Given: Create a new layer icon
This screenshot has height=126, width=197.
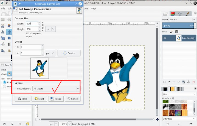Looking at the screenshot, I should click(164, 82).
